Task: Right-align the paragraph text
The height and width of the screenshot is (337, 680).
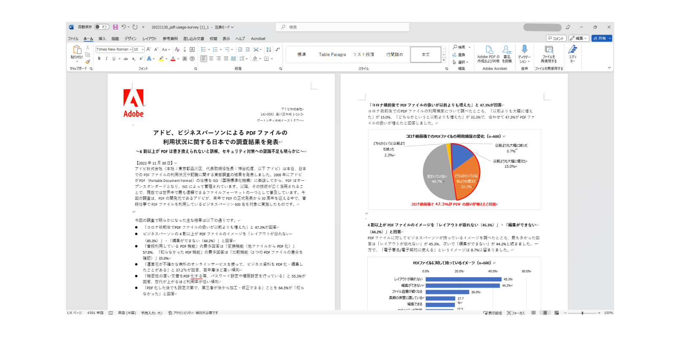Action: click(x=219, y=59)
